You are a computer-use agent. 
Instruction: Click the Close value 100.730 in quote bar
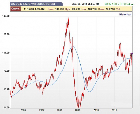pos(110,9)
